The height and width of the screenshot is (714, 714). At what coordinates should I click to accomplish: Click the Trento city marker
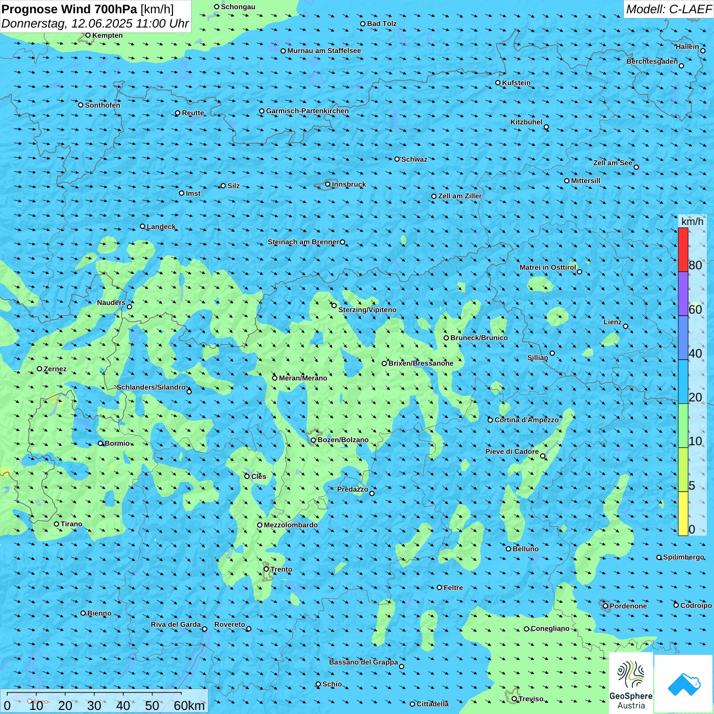tap(266, 569)
